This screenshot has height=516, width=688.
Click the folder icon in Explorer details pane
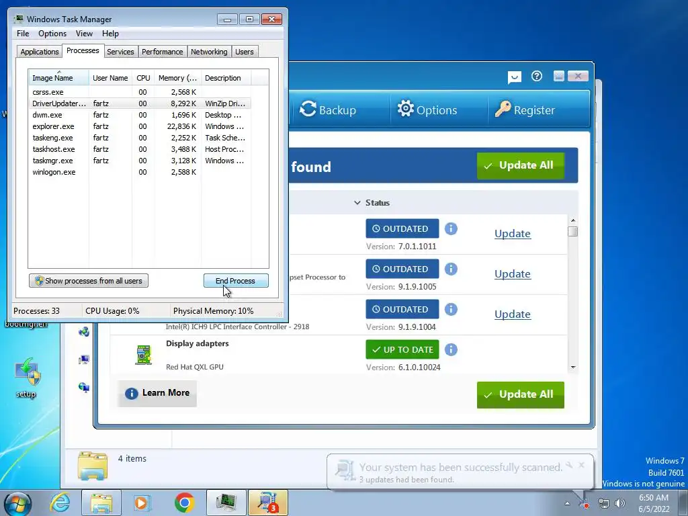tap(93, 466)
